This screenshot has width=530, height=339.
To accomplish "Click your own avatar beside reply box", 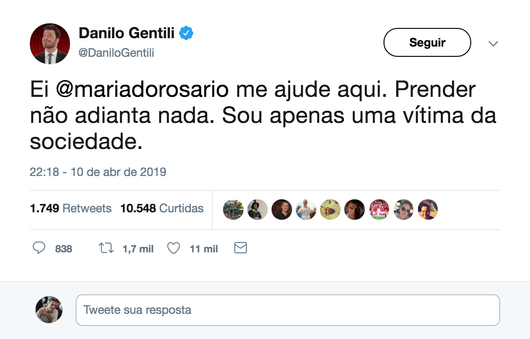I will click(x=49, y=310).
